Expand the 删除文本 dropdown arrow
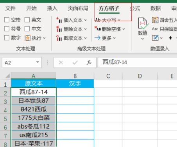 (85, 29)
